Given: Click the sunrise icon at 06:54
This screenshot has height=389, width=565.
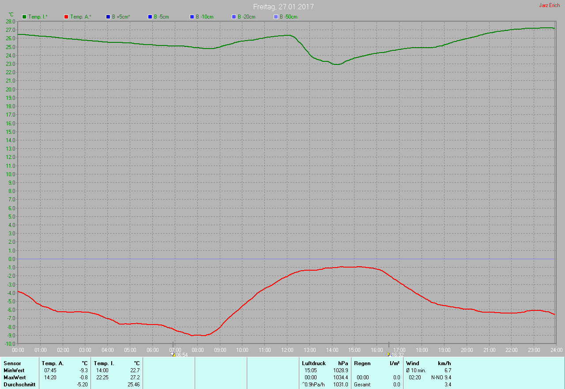Looking at the screenshot, I should click(x=173, y=355).
